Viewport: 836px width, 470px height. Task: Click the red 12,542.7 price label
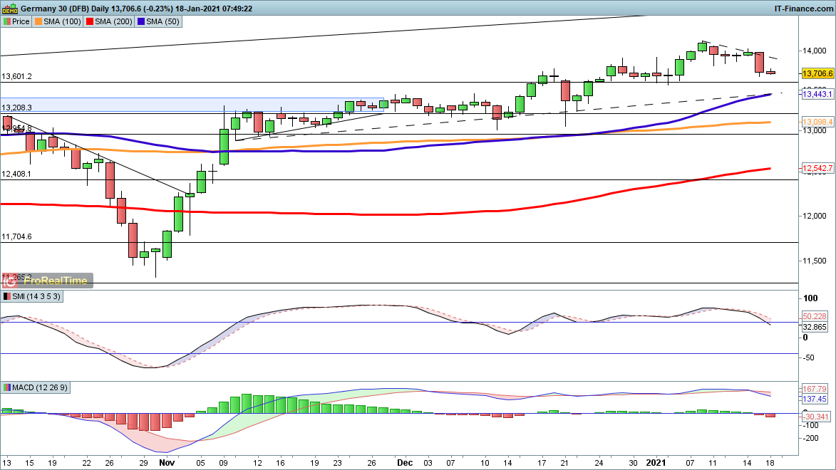(x=817, y=168)
